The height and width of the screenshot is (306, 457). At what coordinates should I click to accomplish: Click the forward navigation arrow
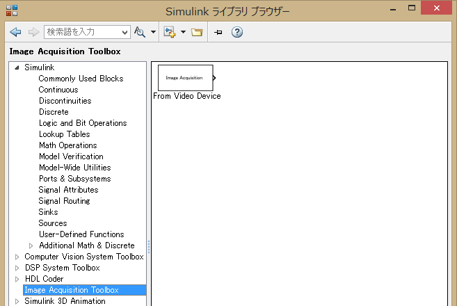click(33, 32)
